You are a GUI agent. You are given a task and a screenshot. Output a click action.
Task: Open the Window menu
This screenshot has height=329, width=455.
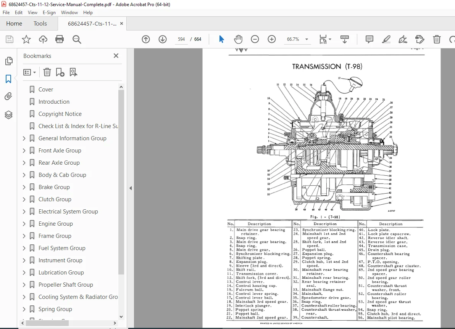click(x=69, y=13)
